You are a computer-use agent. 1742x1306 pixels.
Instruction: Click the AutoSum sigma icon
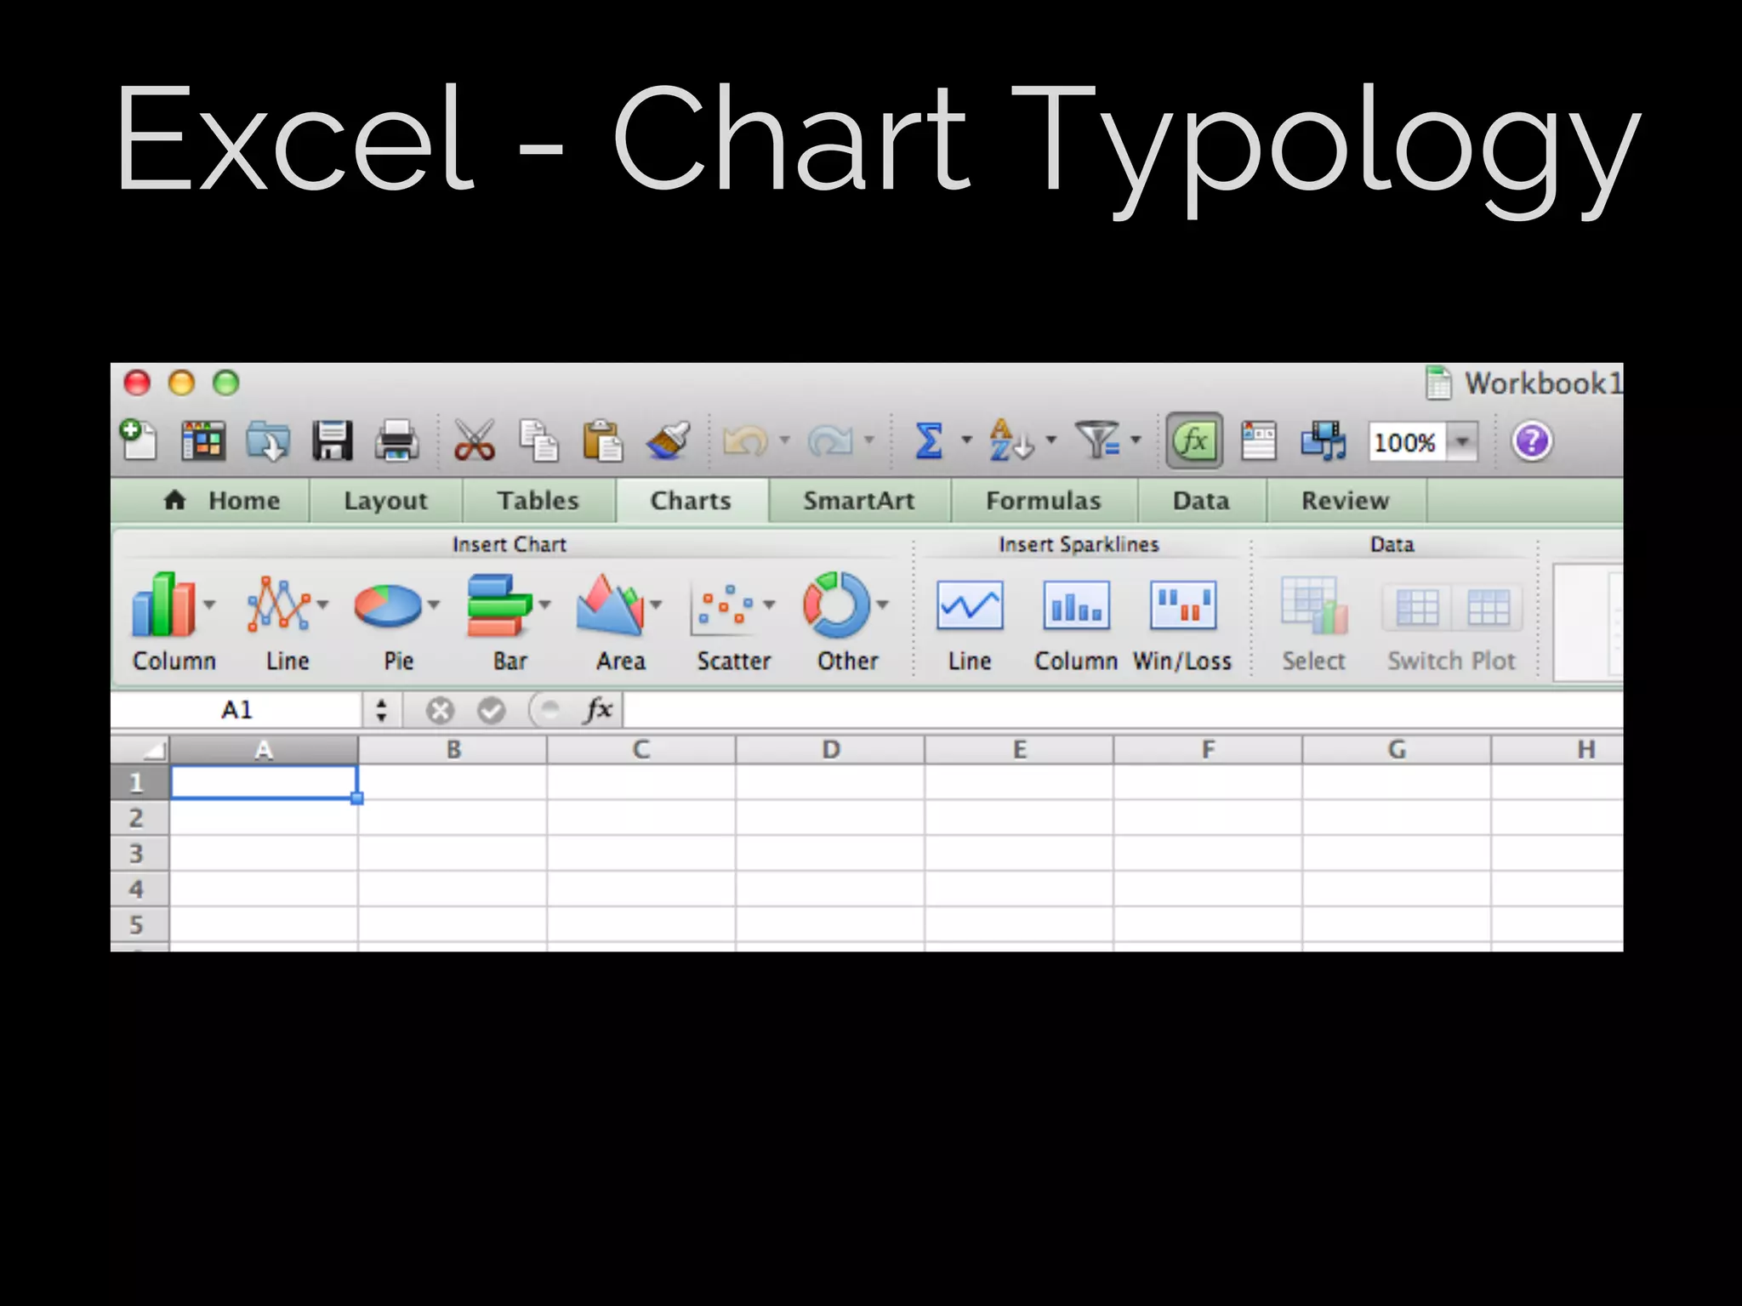pos(929,440)
